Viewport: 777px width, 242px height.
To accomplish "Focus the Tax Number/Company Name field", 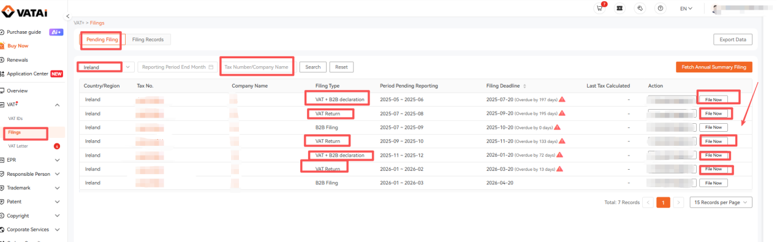I will (257, 67).
